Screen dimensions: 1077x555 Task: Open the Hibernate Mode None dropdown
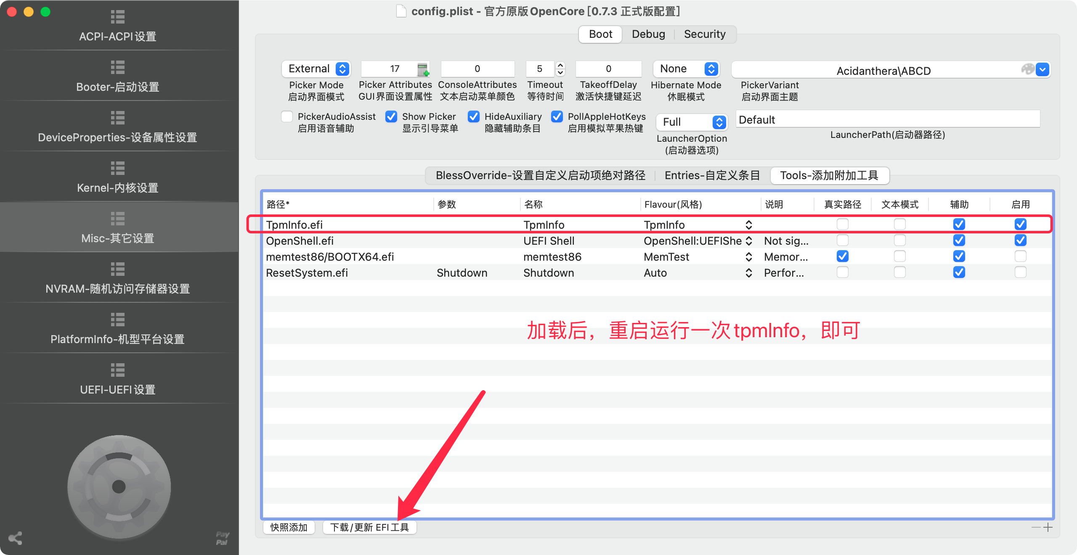[x=687, y=69]
